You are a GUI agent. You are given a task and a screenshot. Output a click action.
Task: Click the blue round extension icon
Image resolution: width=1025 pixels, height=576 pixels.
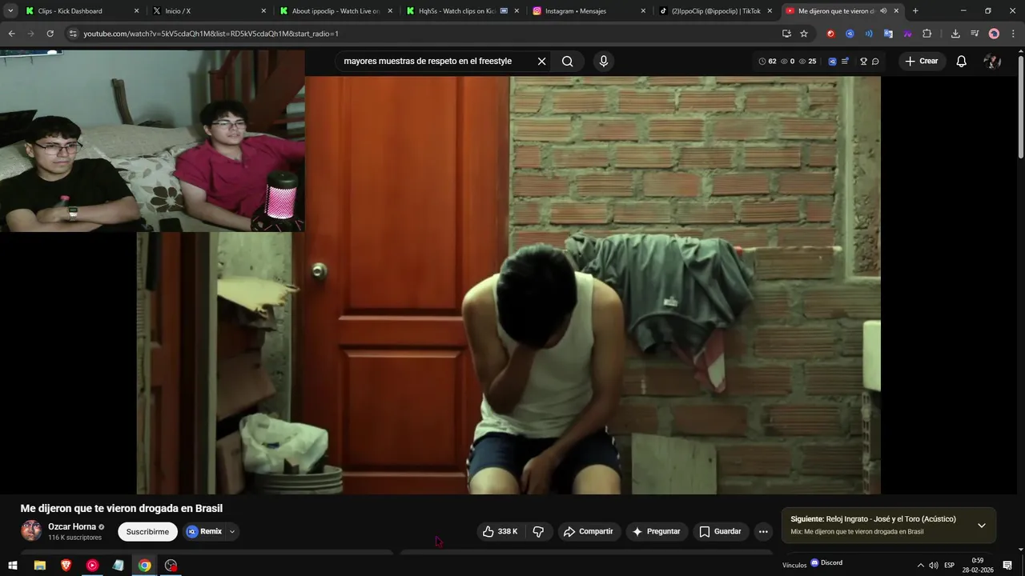[x=850, y=34]
